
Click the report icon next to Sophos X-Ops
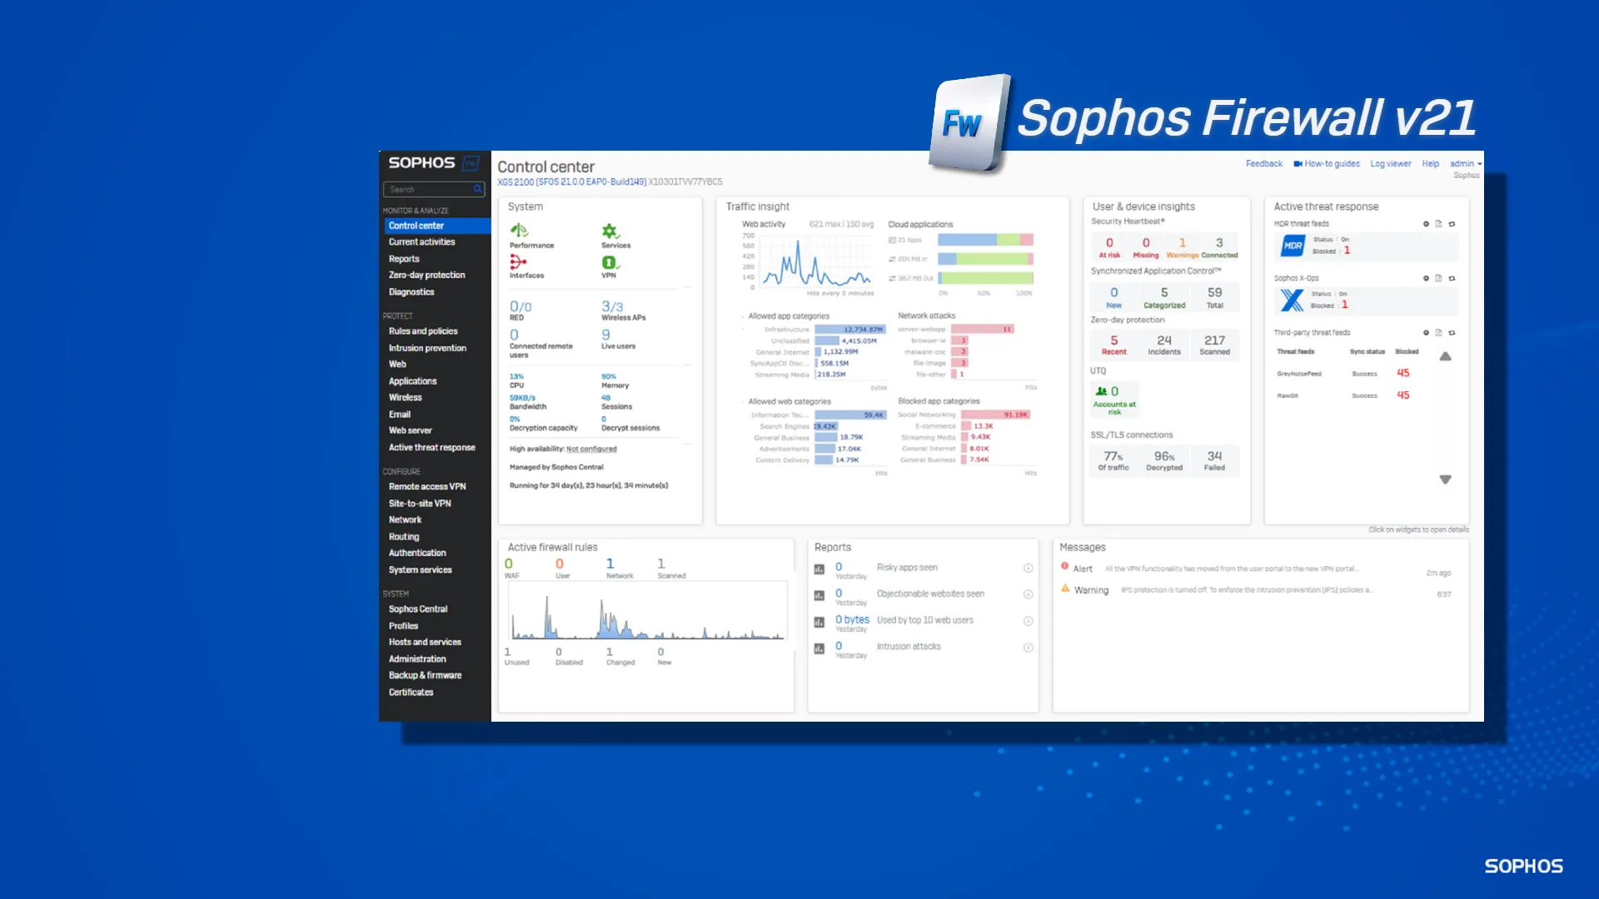(x=1438, y=279)
